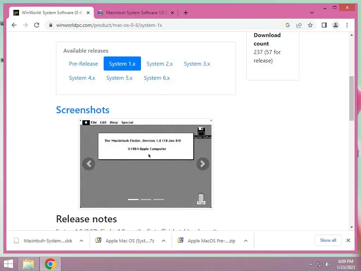
Task: Jump to second carousel slide indicator
Action: [x=146, y=200]
